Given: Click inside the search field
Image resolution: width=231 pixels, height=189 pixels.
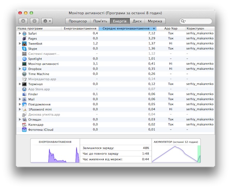Looking at the screenshot, I should pos(196,21).
